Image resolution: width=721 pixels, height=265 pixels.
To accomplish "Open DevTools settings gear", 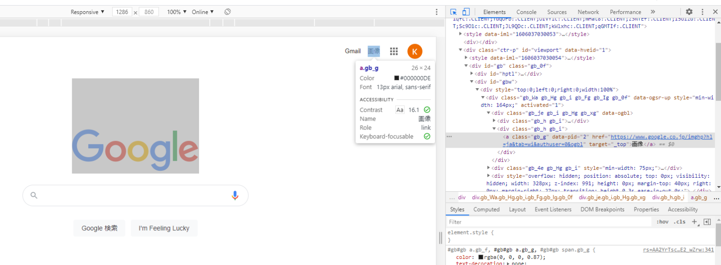I will [689, 12].
